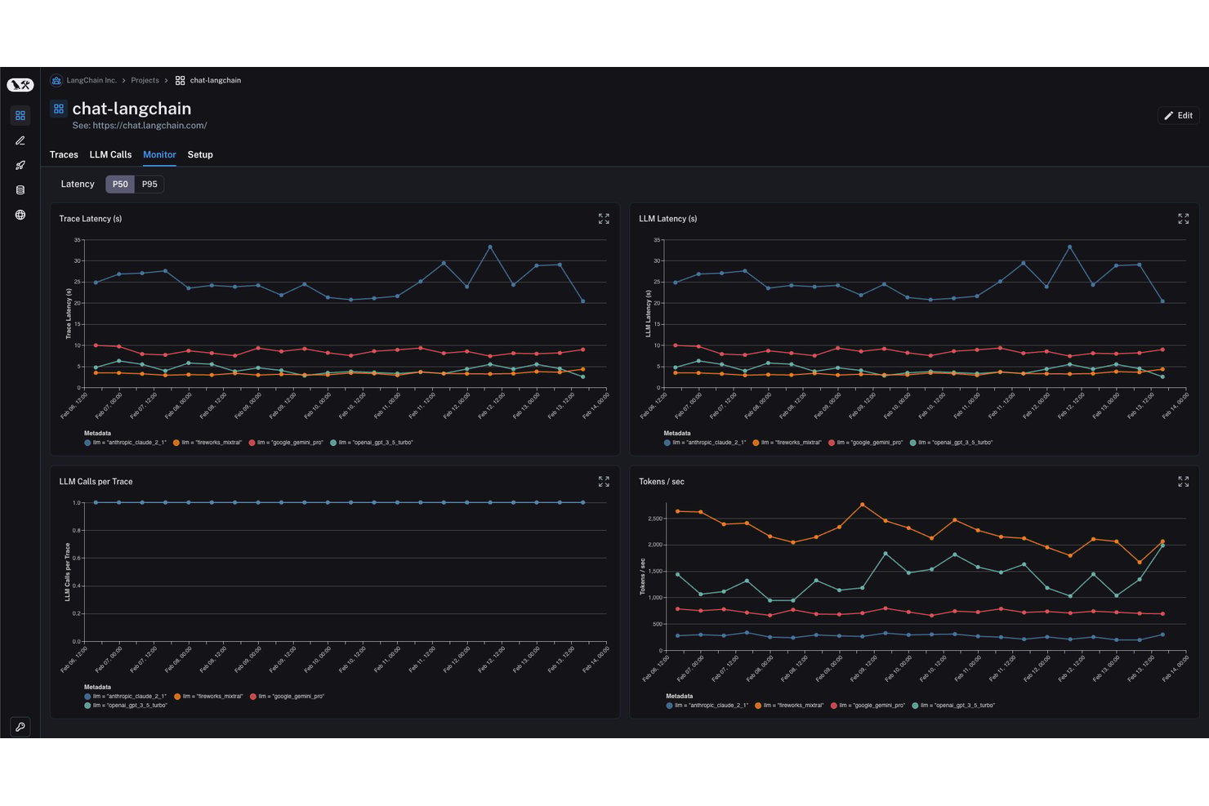Viewport: 1209px width, 806px height.
Task: Click the 'LLM Calls per Trace' chart title
Action: (96, 482)
